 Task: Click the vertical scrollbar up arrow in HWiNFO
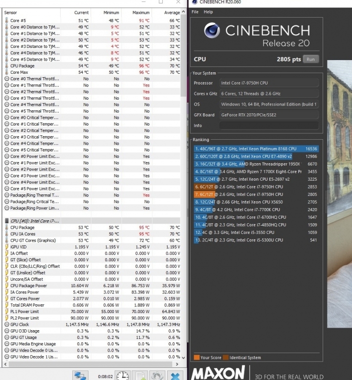tap(183, 12)
